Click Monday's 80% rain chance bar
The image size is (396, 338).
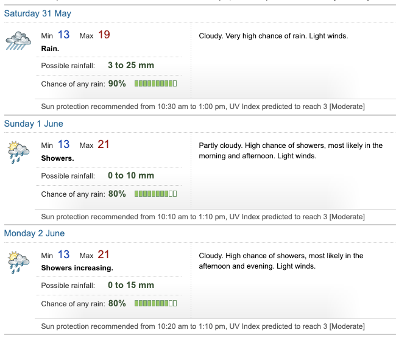pos(155,303)
